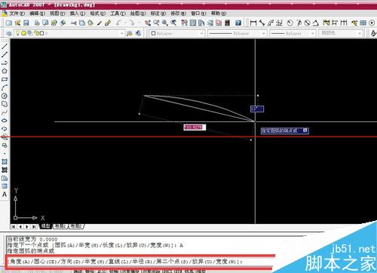This screenshot has width=377, height=273.
Task: Select the Multiline Text A tool
Action: (x=5, y=195)
